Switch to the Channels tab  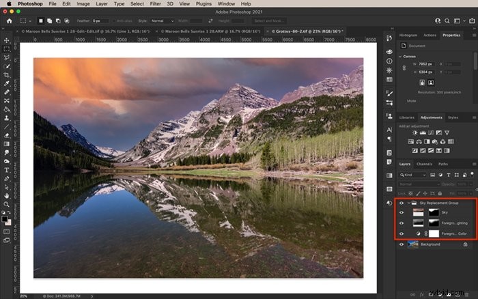[x=424, y=164]
